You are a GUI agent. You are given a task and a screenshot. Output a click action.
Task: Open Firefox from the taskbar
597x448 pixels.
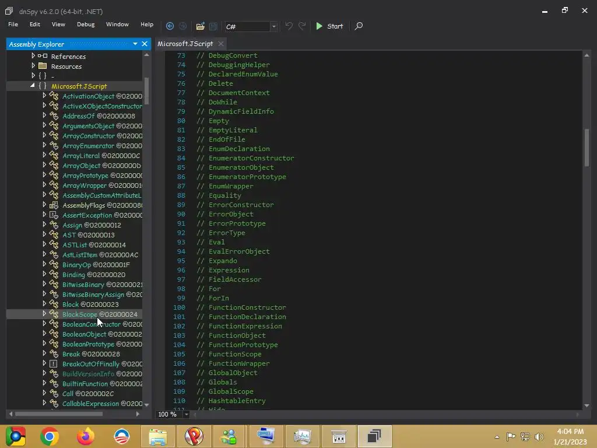click(x=86, y=436)
